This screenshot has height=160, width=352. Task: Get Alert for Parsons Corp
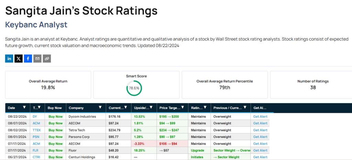pos(261,137)
